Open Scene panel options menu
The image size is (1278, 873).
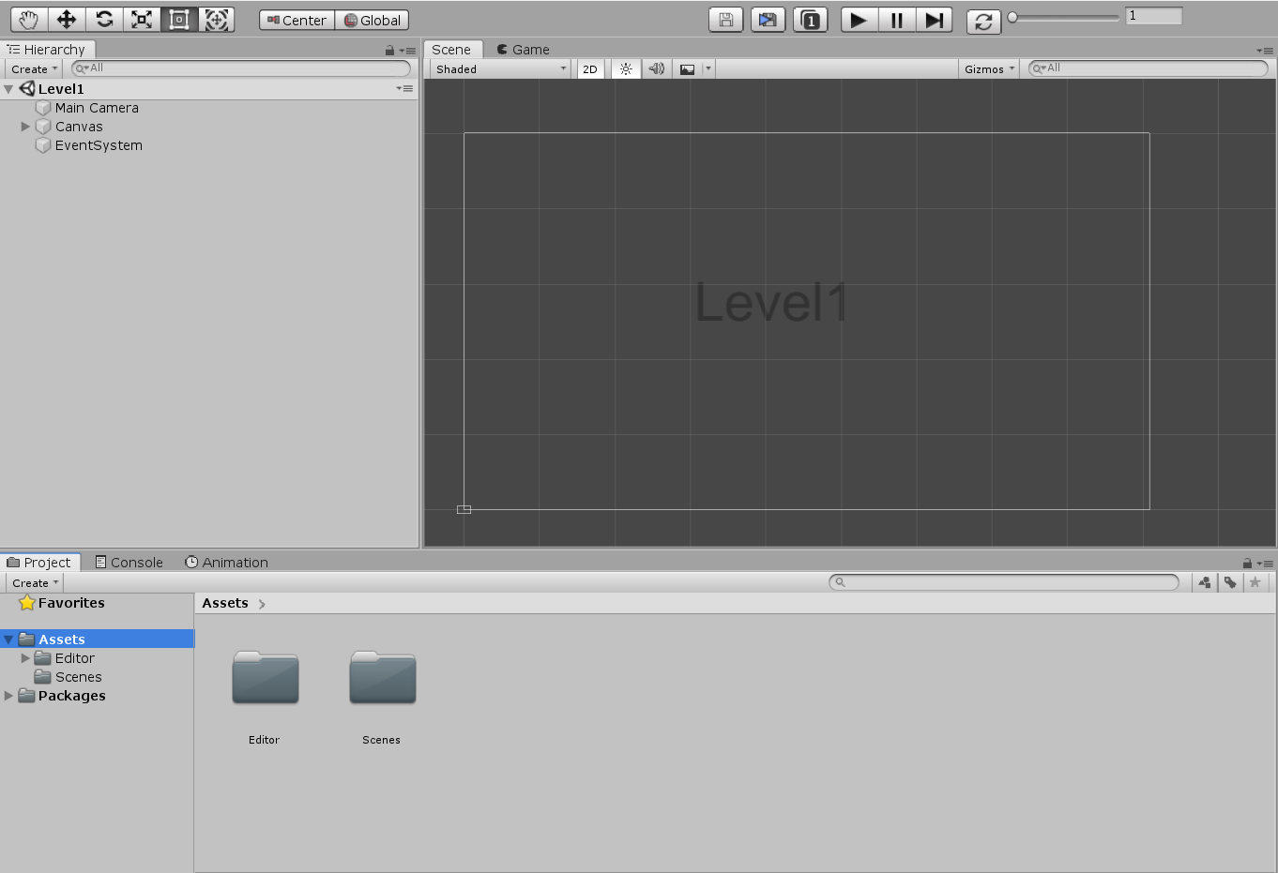(1265, 50)
